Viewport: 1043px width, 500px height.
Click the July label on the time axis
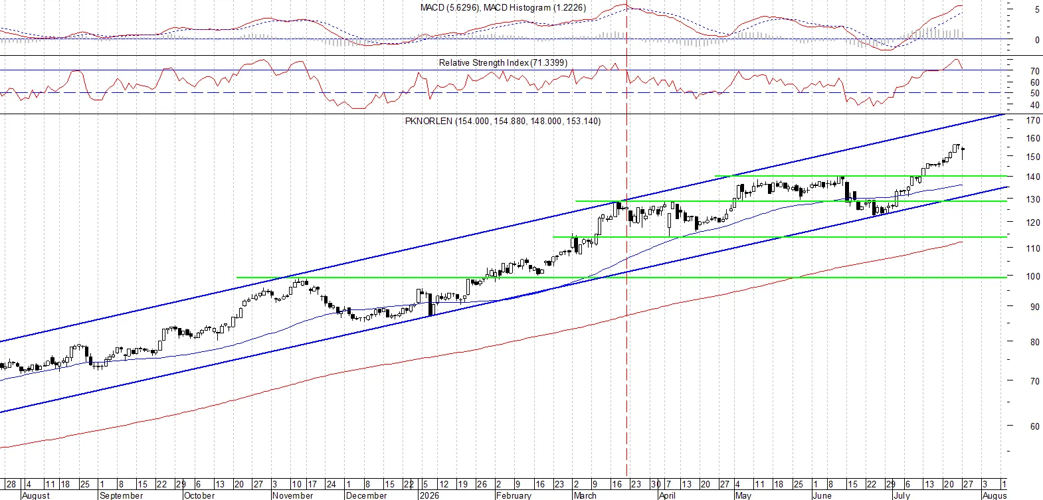[x=901, y=495]
